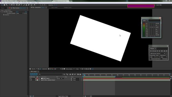This screenshot has height=97, width=172.
Task: Open White Solid 1 blending Mode dropdown
Action: pos(59,78)
